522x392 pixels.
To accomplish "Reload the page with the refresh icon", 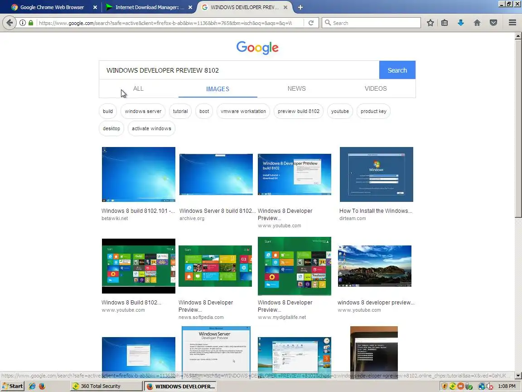I will (x=311, y=23).
